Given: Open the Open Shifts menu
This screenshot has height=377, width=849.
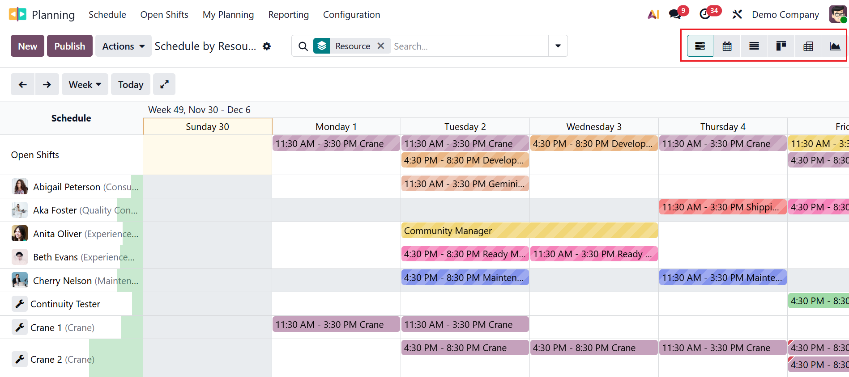Looking at the screenshot, I should click(x=164, y=15).
